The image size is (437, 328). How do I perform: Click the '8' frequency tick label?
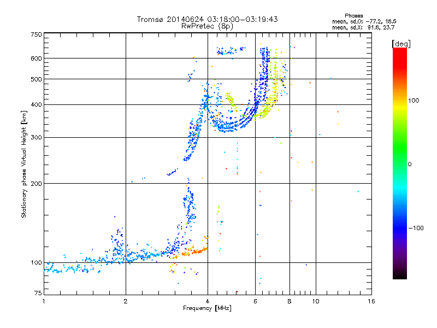click(x=290, y=301)
